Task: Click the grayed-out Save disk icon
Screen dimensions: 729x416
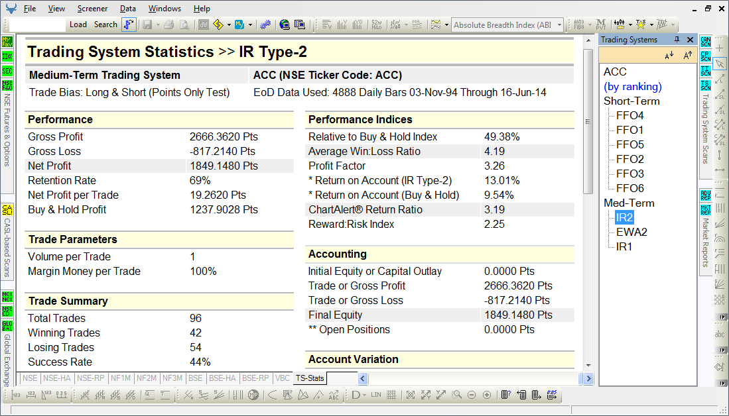Action: pyautogui.click(x=147, y=25)
